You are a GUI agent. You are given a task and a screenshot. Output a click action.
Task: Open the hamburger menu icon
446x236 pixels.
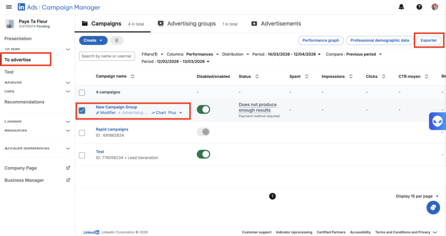tap(9, 7)
